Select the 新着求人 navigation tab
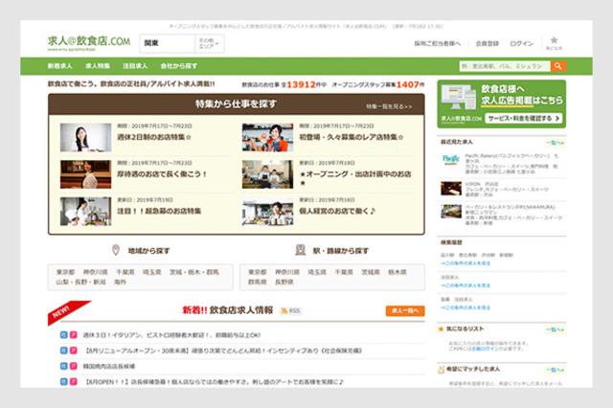613x408 pixels. (61, 66)
